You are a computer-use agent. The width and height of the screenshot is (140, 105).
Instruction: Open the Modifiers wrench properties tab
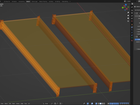click(132, 27)
